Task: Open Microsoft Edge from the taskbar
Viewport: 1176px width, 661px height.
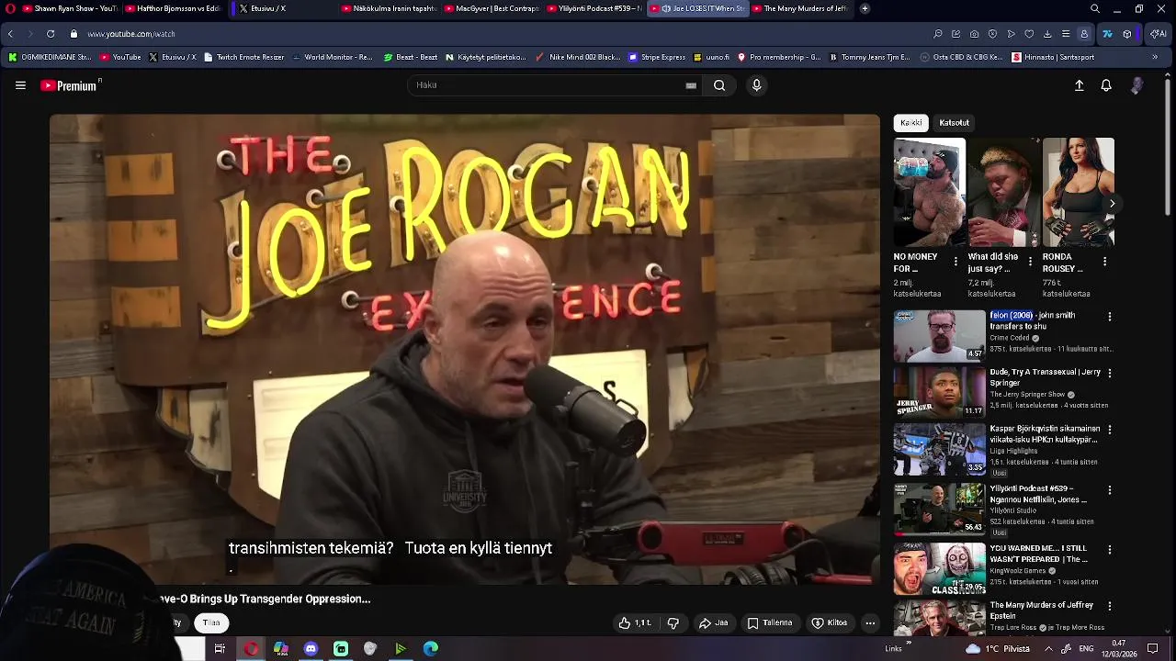Action: coord(430,649)
